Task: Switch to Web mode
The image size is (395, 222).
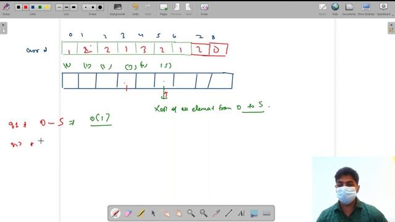Action: pos(335,9)
